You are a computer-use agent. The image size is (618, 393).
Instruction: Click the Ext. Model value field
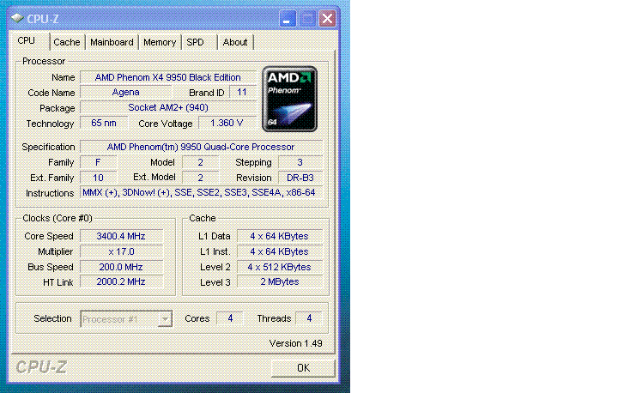tap(201, 178)
